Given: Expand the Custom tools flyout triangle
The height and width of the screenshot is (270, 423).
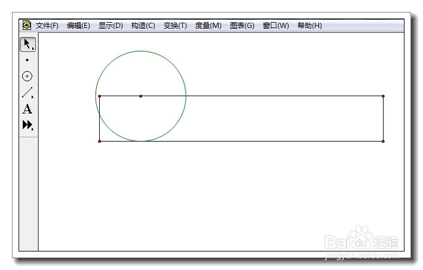Looking at the screenshot, I should pos(32,130).
